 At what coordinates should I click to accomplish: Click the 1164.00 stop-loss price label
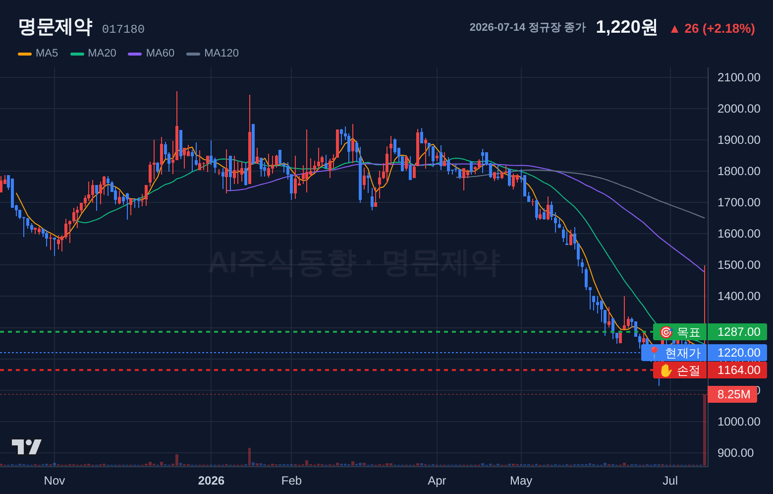(x=737, y=370)
